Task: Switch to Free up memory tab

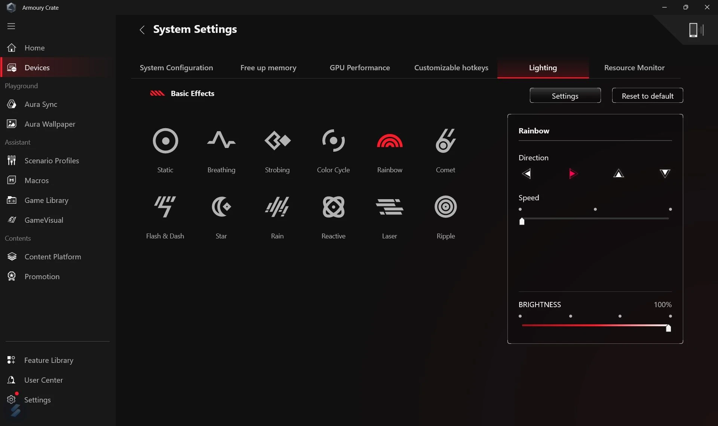Action: coord(268,68)
